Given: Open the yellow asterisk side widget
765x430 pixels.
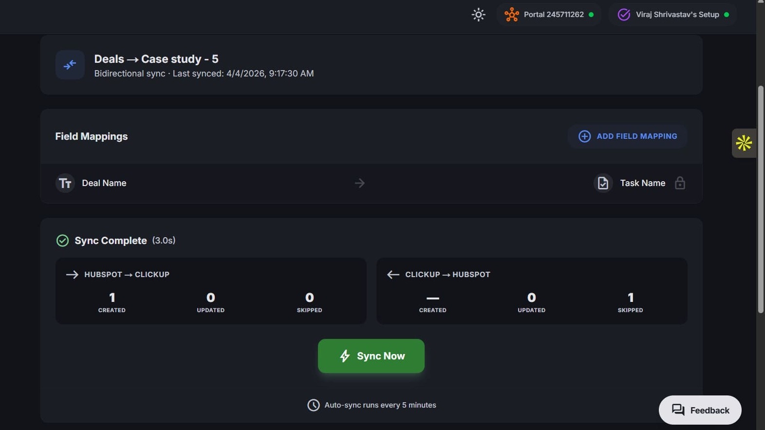Looking at the screenshot, I should click(744, 143).
